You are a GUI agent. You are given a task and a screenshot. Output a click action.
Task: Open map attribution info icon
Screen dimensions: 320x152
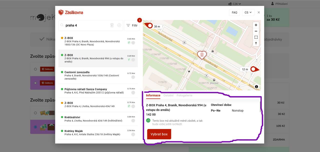coord(256,87)
